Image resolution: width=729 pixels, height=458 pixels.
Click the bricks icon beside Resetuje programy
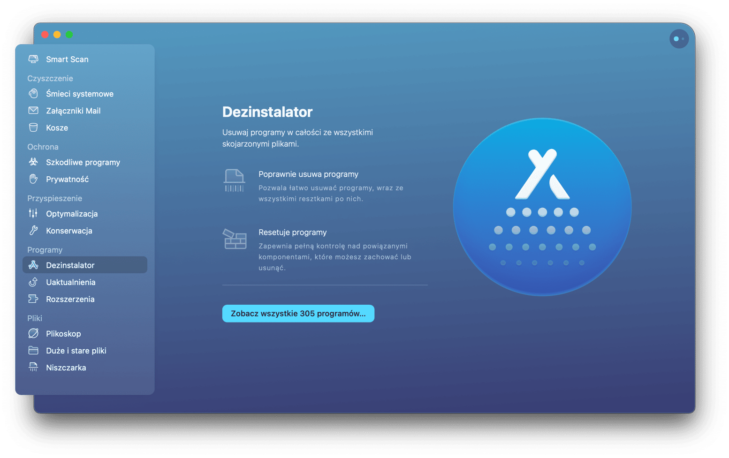pos(235,239)
